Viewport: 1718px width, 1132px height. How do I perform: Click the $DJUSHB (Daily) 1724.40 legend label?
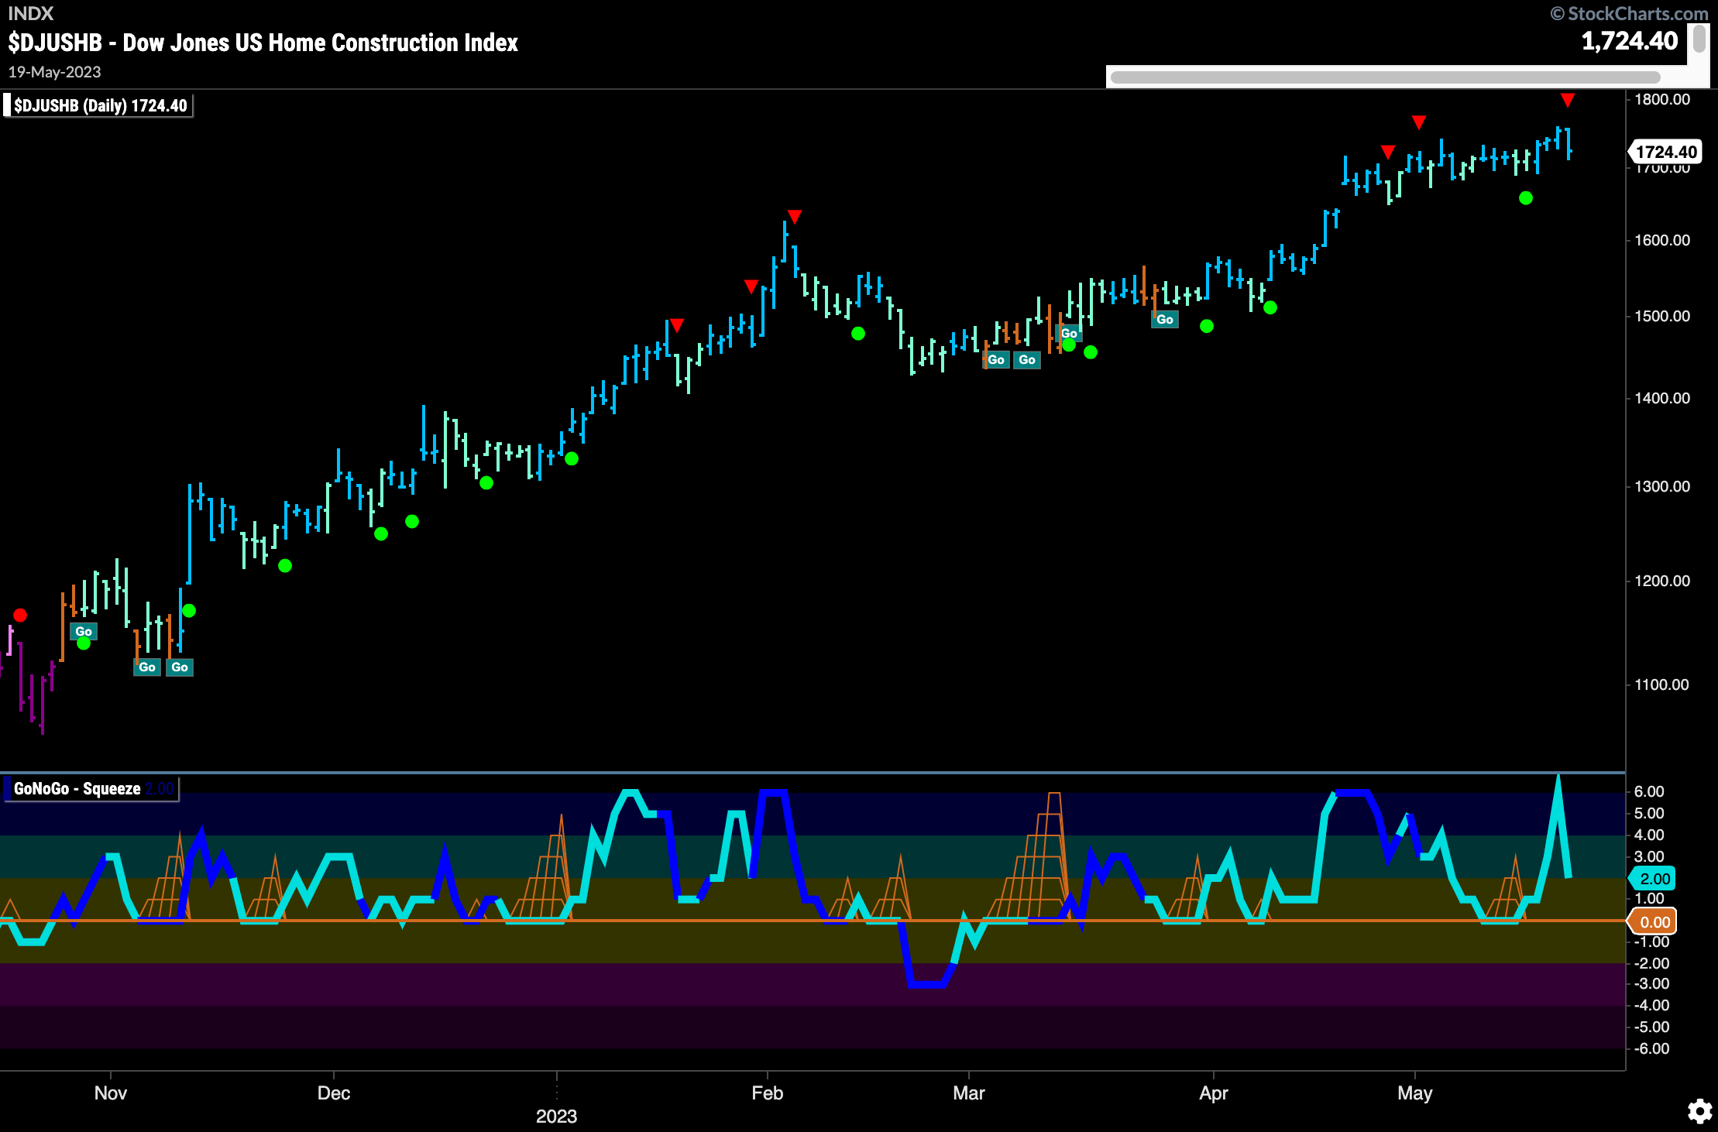click(100, 105)
